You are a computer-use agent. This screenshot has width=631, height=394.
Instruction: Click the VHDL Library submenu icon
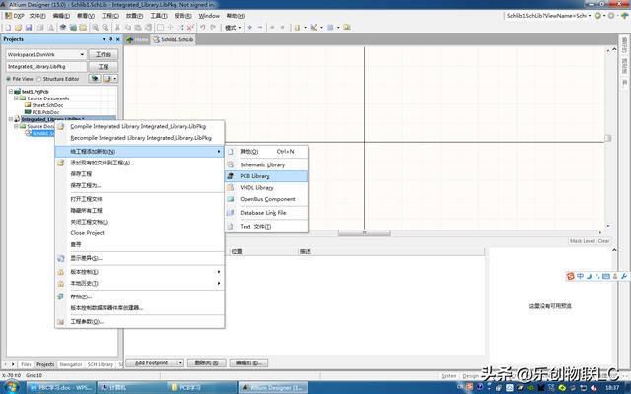click(231, 188)
